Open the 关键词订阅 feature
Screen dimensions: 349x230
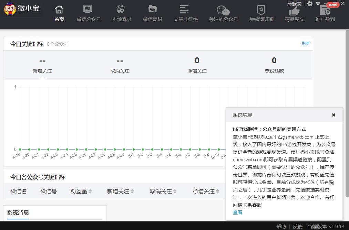[x=261, y=14]
